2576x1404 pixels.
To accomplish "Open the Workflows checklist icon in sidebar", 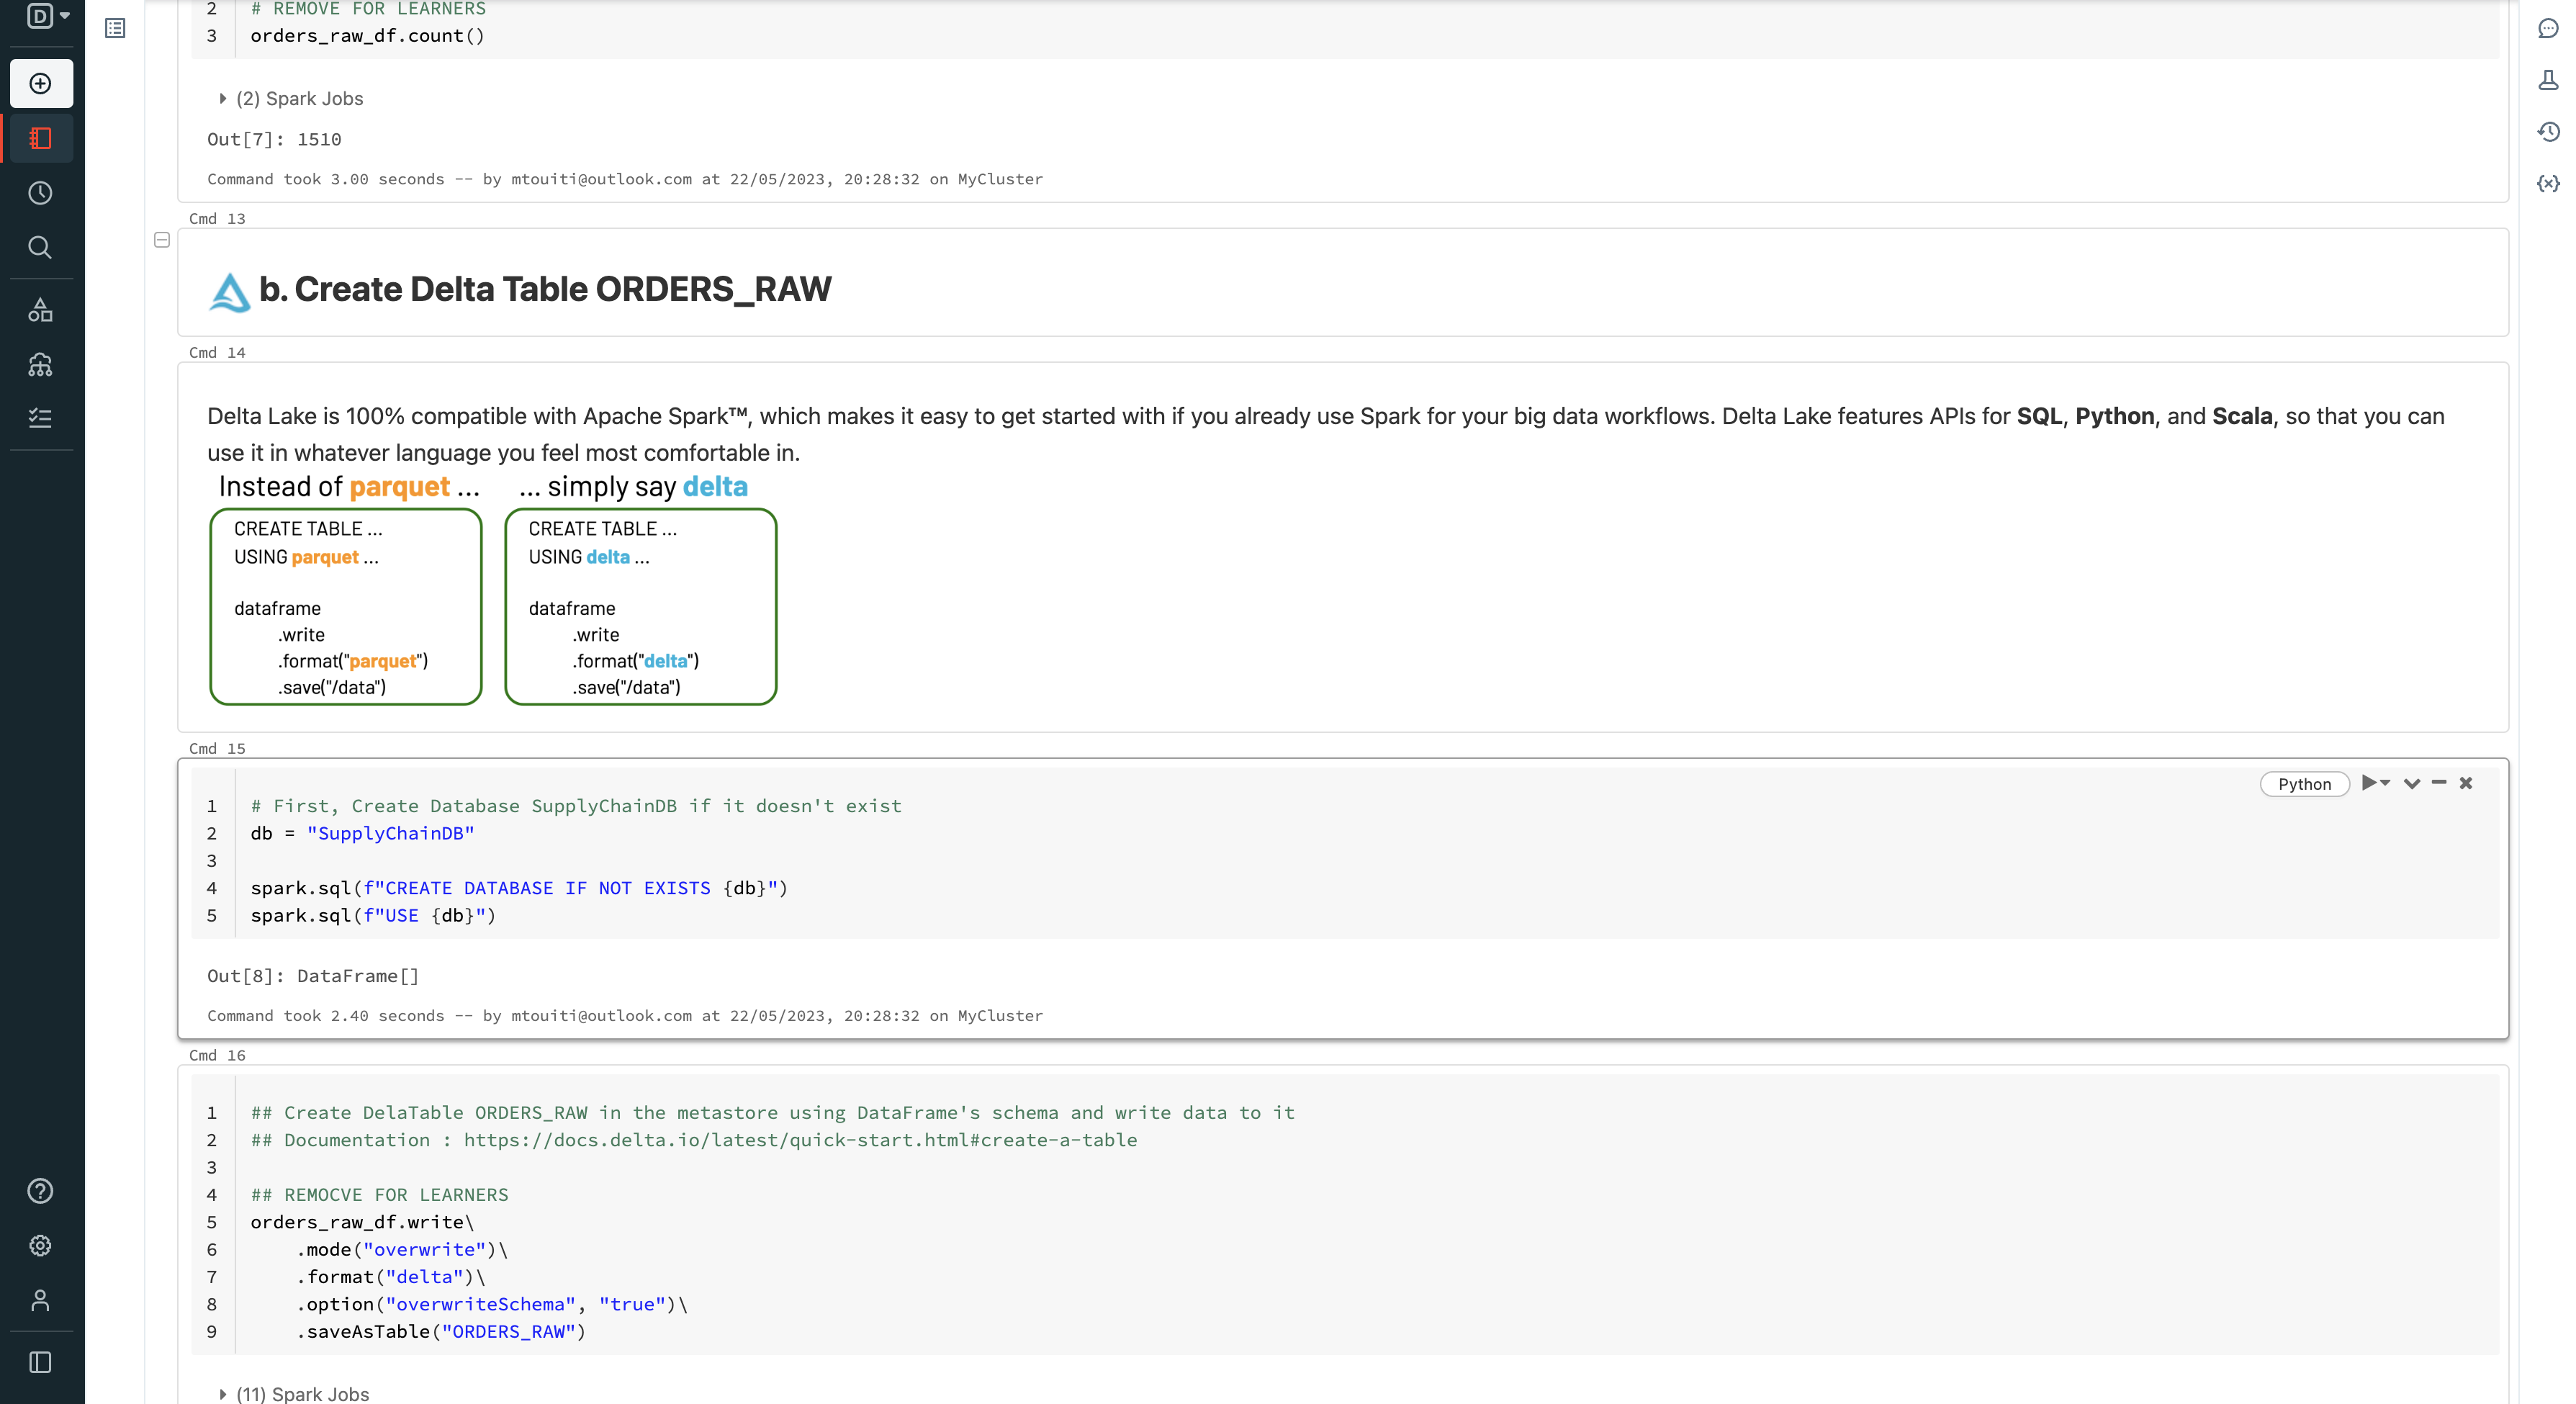I will pyautogui.click(x=41, y=418).
